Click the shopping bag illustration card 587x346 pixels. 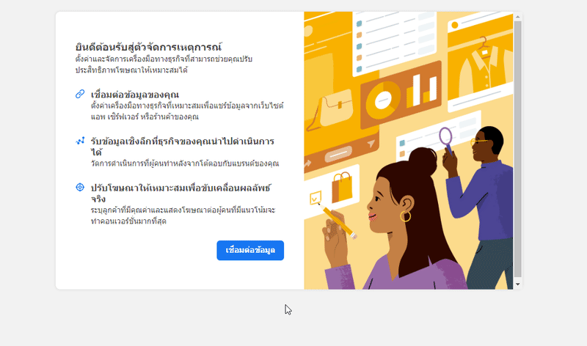coord(341,188)
